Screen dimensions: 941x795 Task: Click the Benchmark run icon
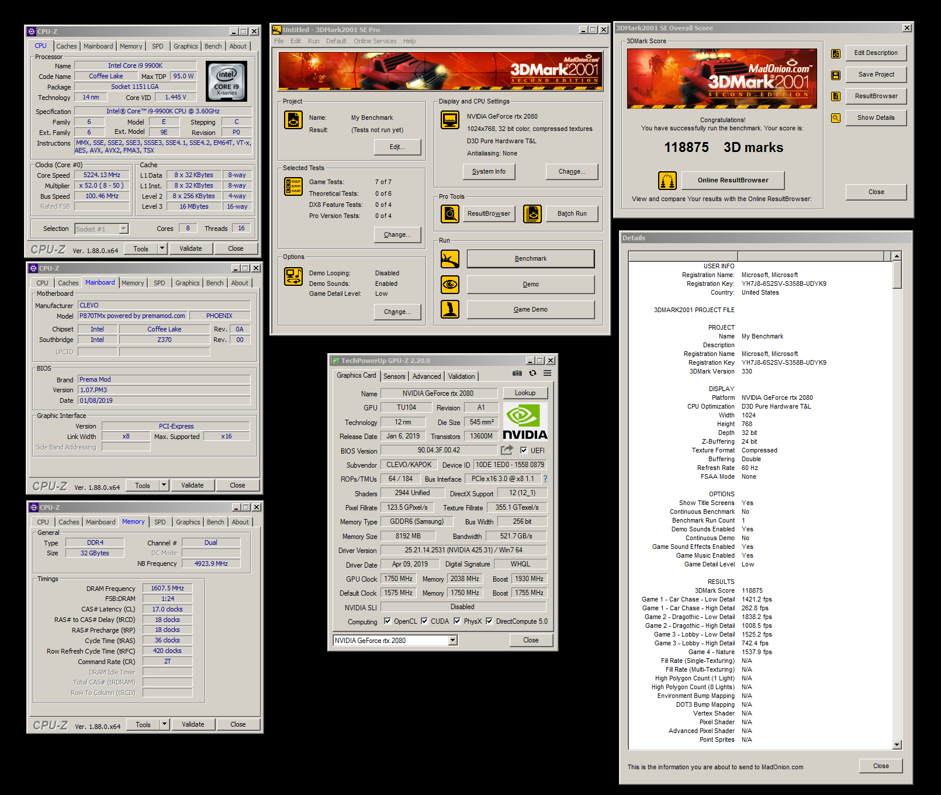point(450,259)
